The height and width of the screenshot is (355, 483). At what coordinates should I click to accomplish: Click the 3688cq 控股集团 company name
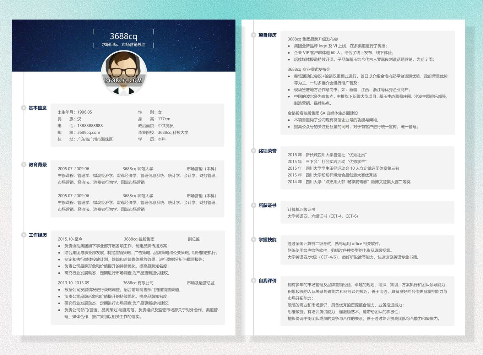pos(139,239)
